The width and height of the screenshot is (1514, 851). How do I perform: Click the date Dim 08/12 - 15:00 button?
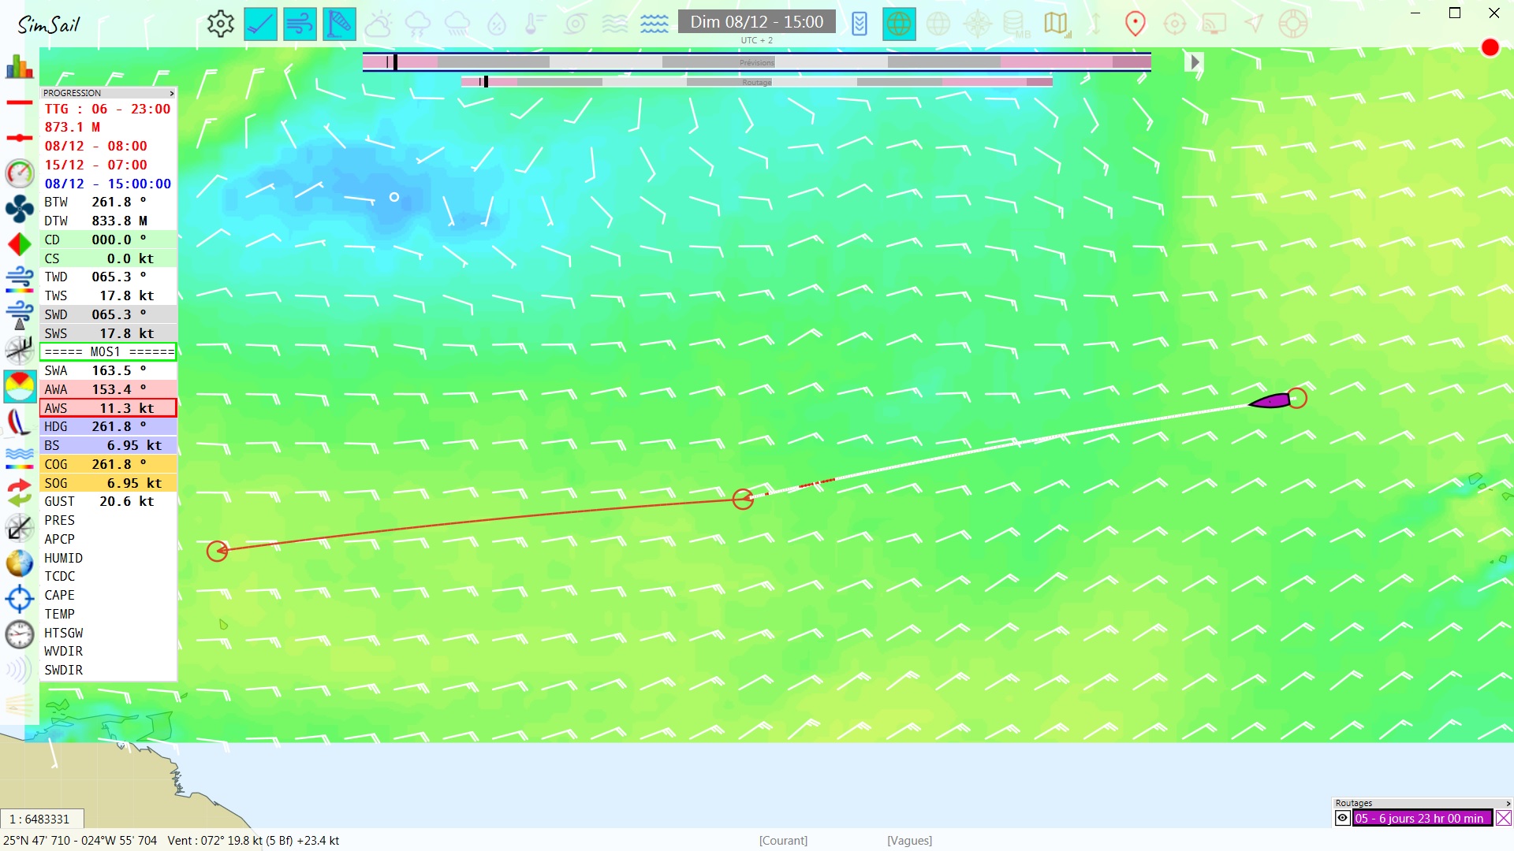756,22
